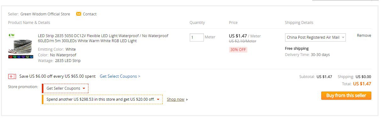Click the GW store logo above the thumbnail
This screenshot has width=382, height=118.
coord(12,35)
